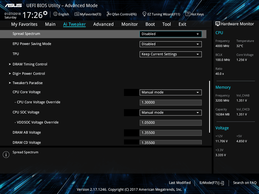Click the Vol_CHCD value 1.351 V
Viewport: 259px width, 194px height.
242,114
